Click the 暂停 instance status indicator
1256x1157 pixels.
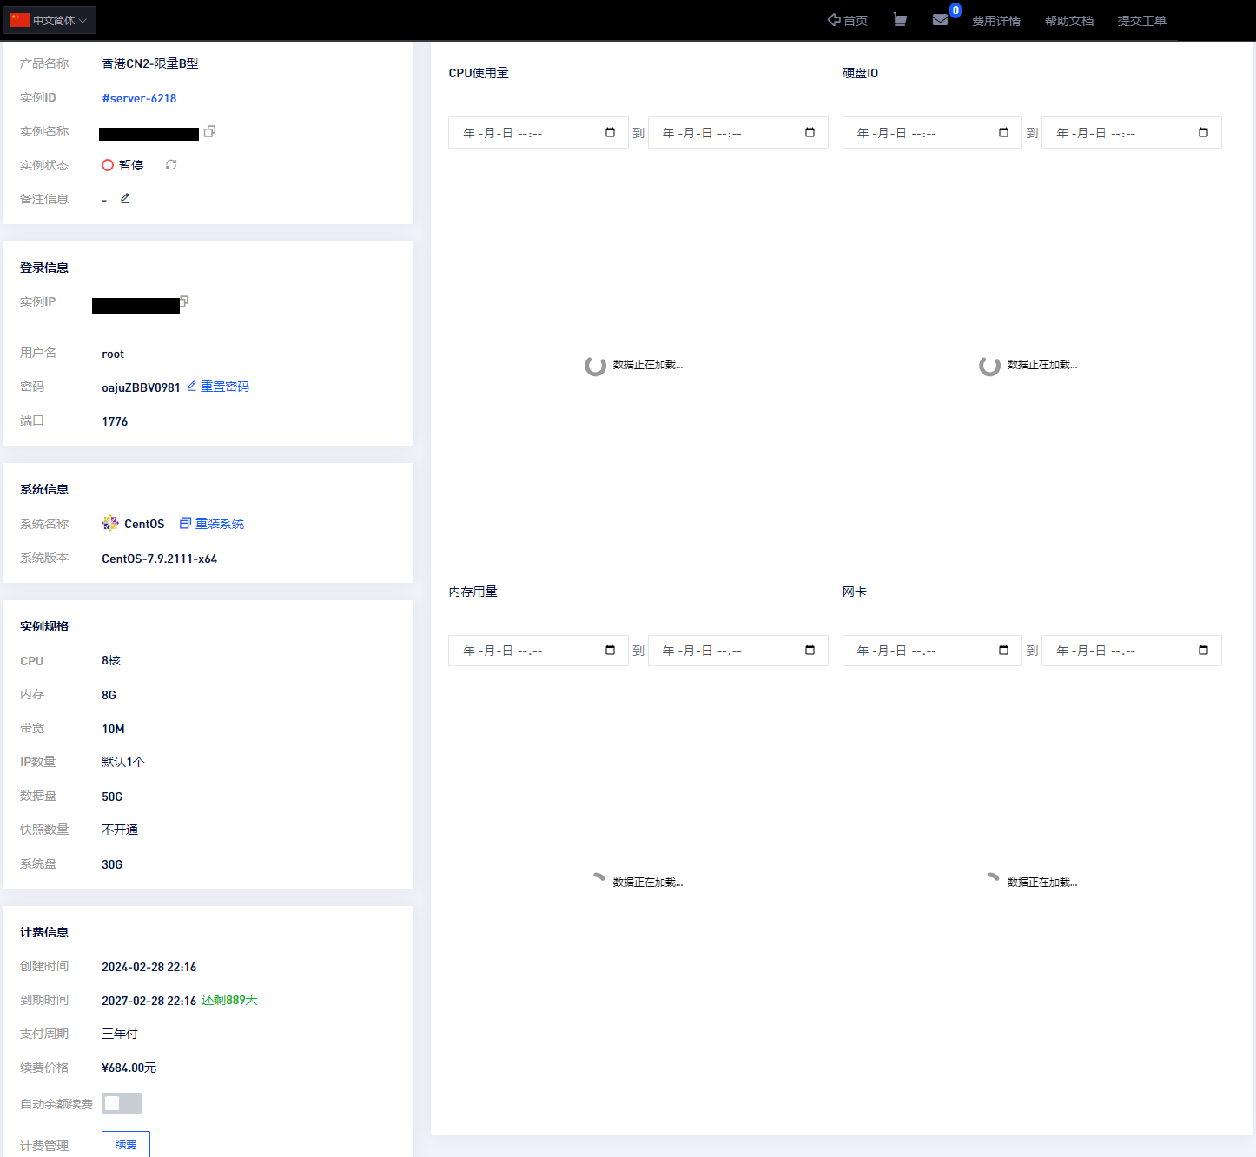pyautogui.click(x=122, y=165)
